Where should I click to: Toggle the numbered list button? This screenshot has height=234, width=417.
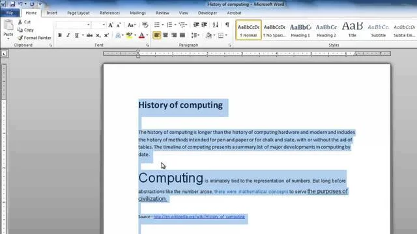coord(169,25)
